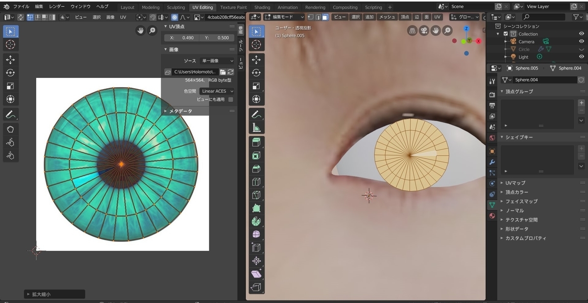The height and width of the screenshot is (303, 588).
Task: Select the Annotate tool in UV editor
Action: (x=10, y=115)
